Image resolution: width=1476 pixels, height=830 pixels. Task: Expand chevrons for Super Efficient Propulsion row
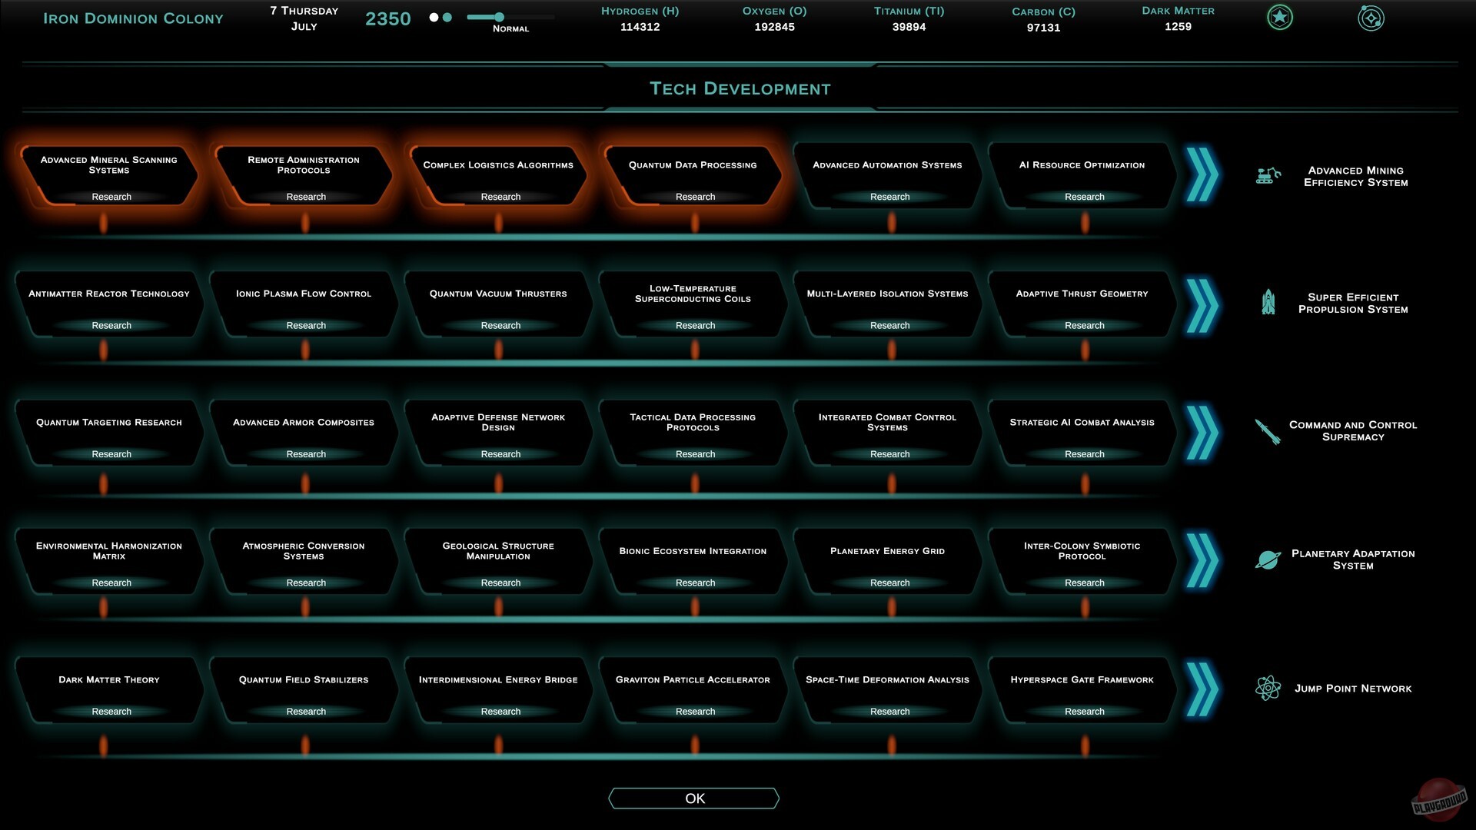[x=1202, y=306]
